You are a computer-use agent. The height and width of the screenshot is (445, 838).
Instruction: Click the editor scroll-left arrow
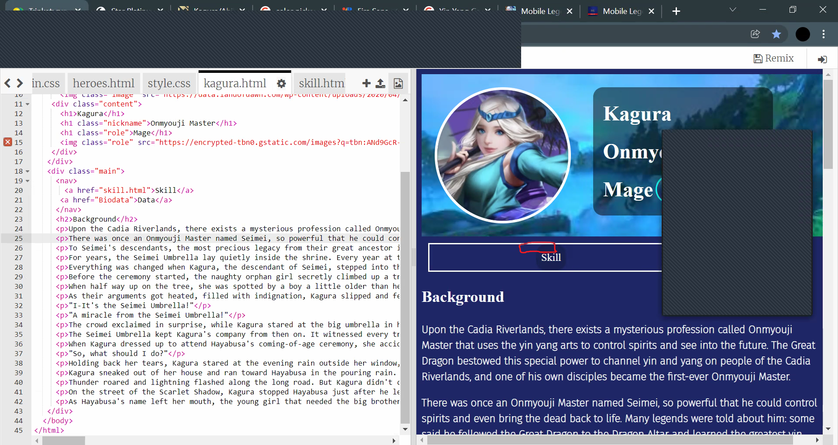[x=37, y=441]
